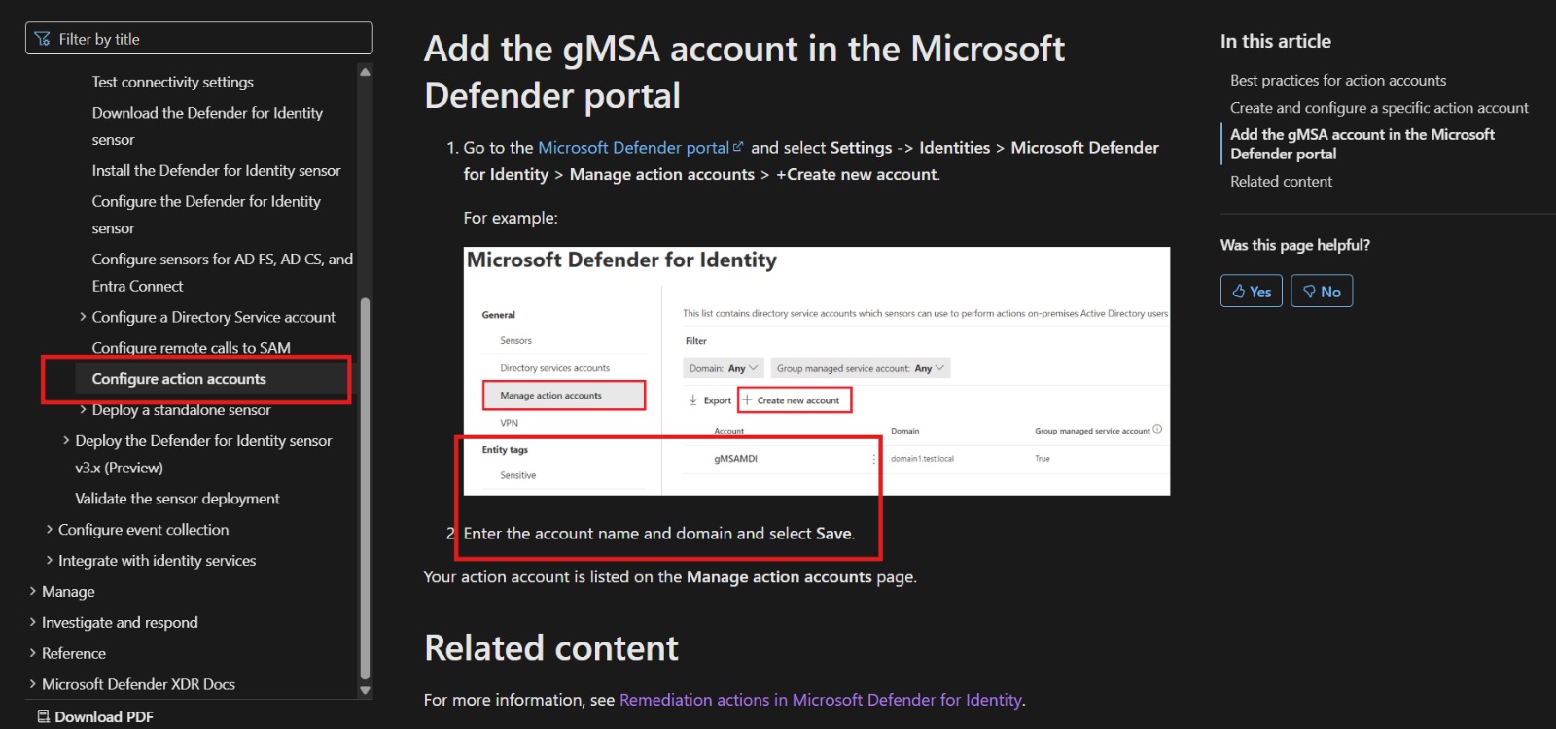Click Yes for page helpful
1556x729 pixels.
click(1252, 292)
